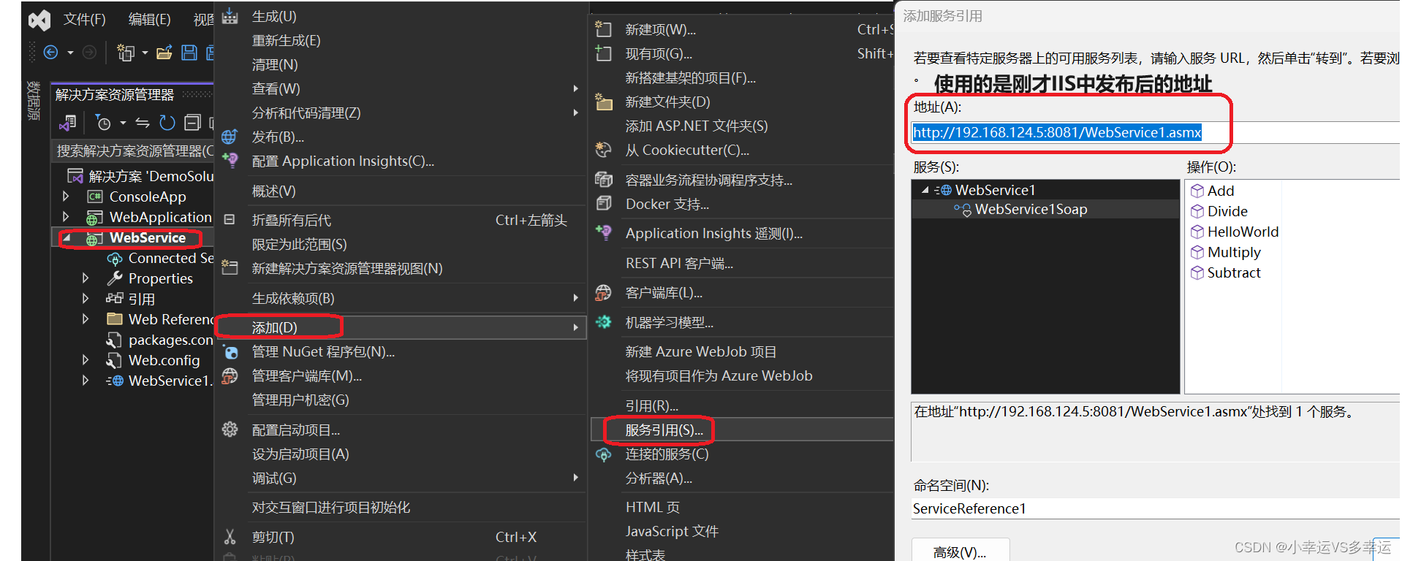Click the 高级(V)... advanced button
This screenshot has width=1402, height=561.
point(960,552)
